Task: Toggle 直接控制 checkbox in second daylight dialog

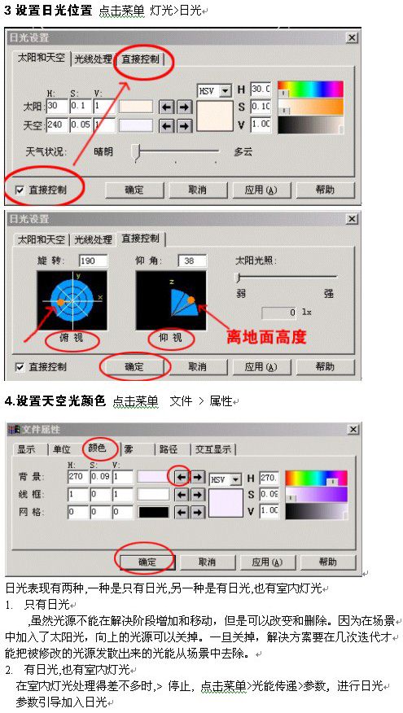Action: (x=20, y=366)
